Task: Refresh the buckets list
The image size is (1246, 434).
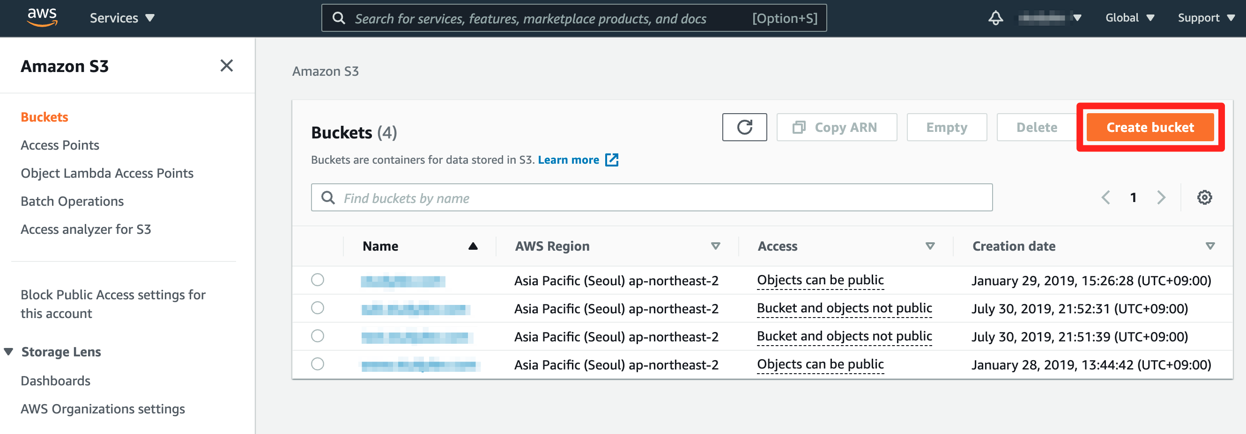Action: pos(744,128)
